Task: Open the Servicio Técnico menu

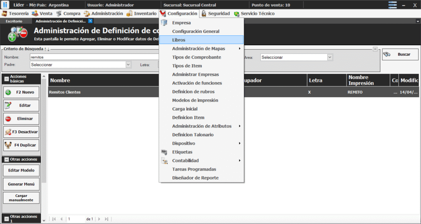Action: (254, 14)
